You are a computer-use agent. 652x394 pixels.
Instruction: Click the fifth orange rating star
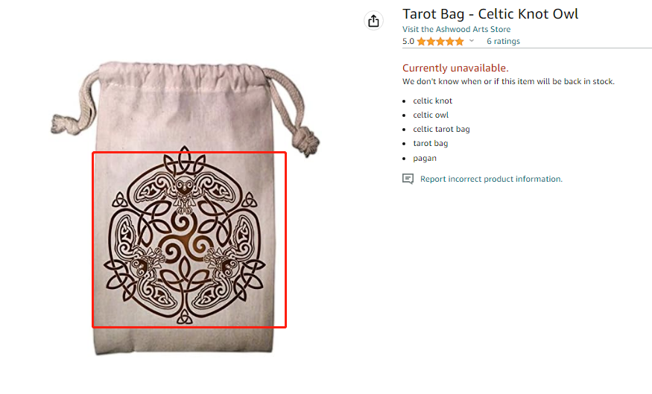pyautogui.click(x=460, y=42)
